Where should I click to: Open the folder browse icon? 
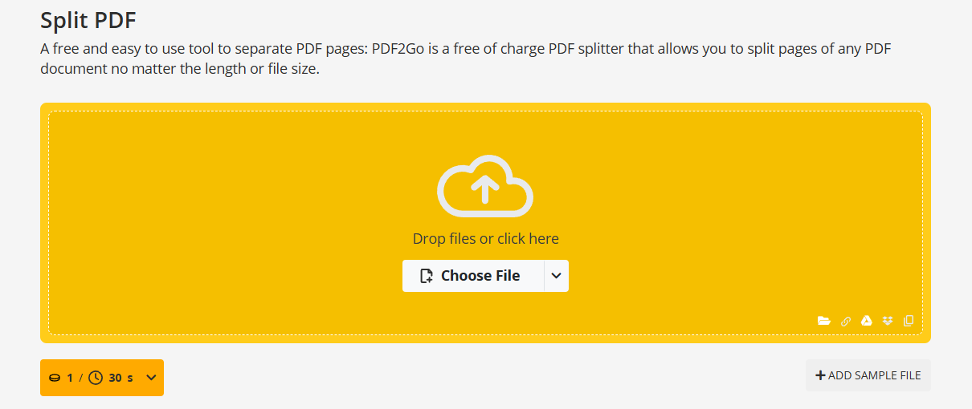click(x=824, y=321)
